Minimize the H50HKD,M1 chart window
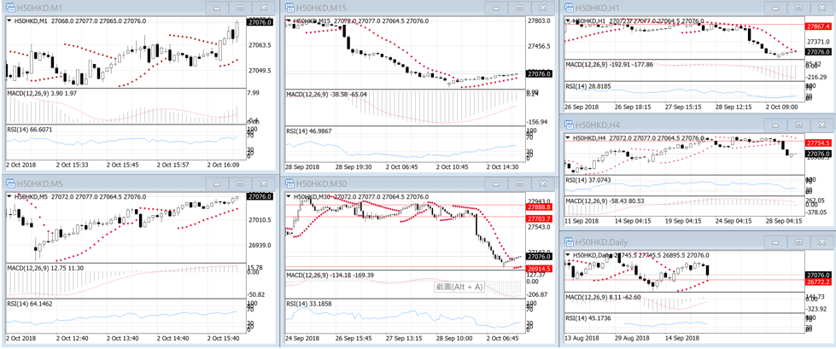This screenshot has width=836, height=349. 217,8
